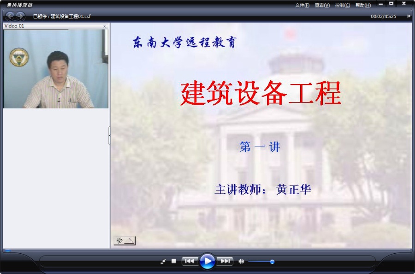Open the 查看(V) menu
This screenshot has width=415, height=274.
point(322,5)
